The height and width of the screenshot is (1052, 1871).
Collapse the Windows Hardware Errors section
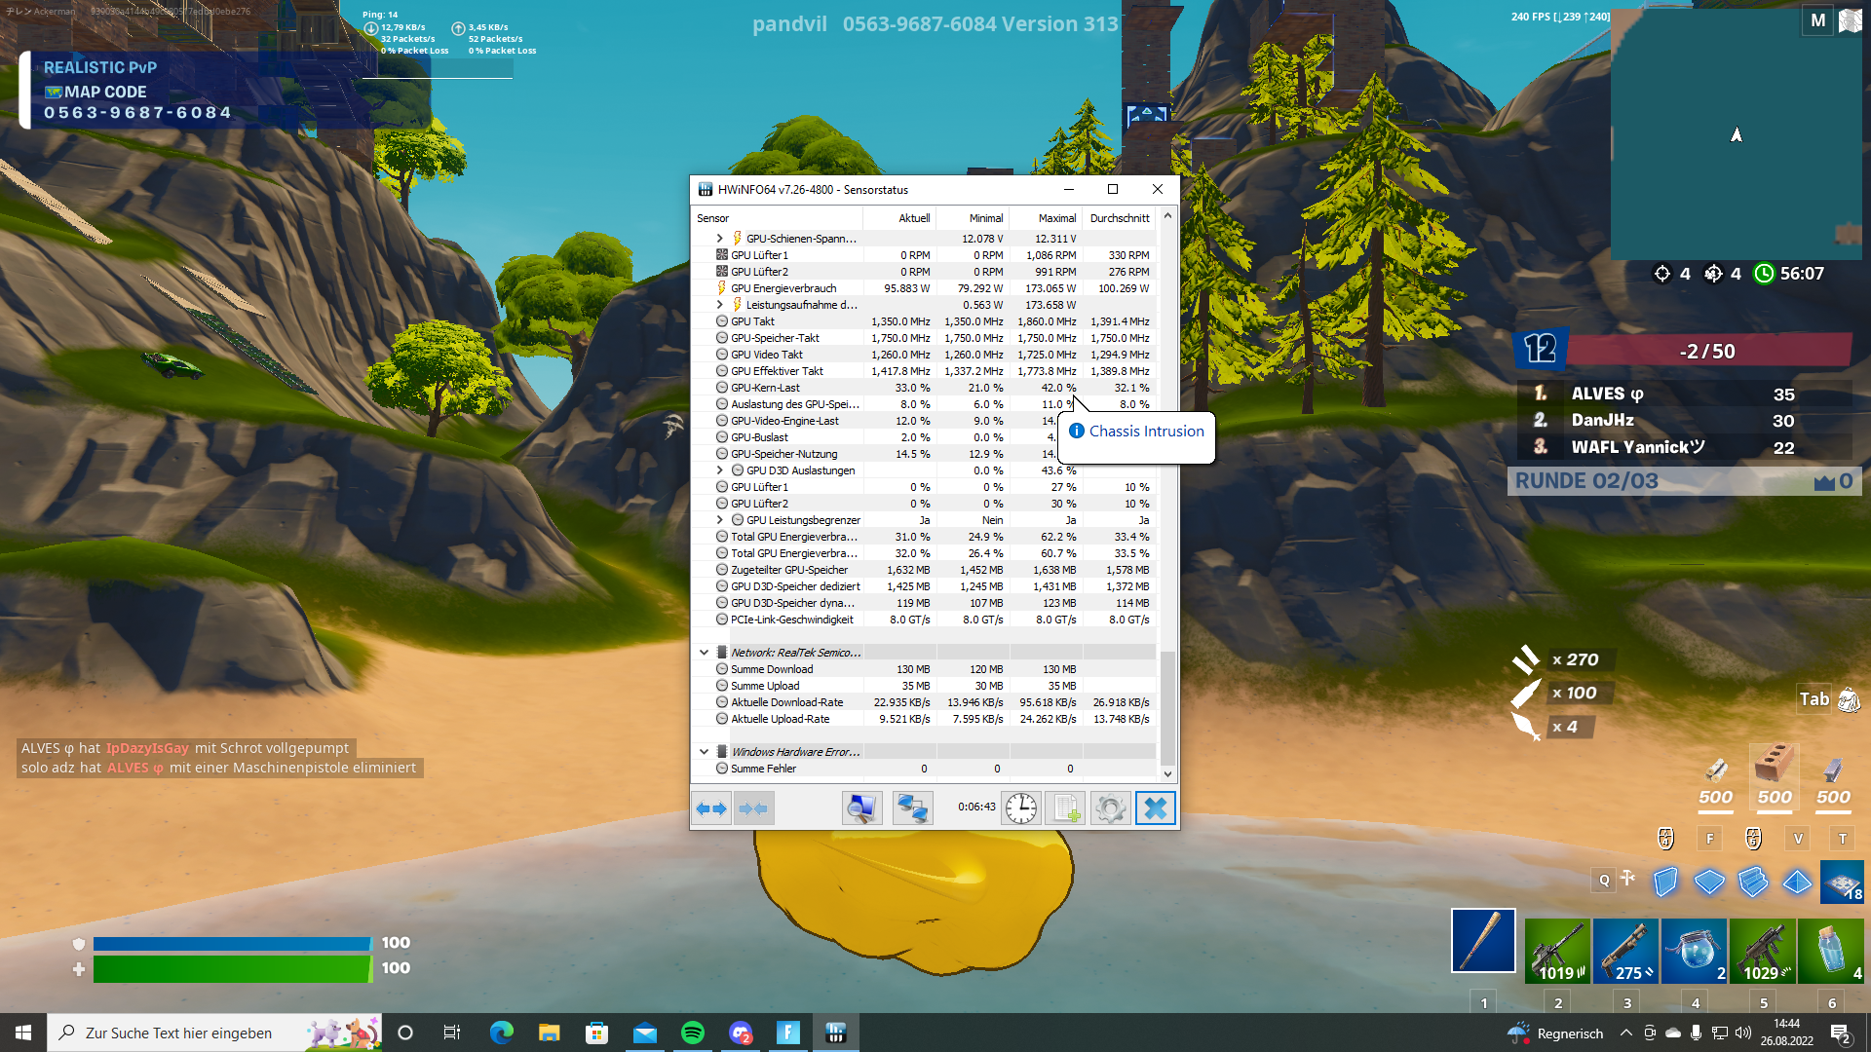tap(704, 752)
